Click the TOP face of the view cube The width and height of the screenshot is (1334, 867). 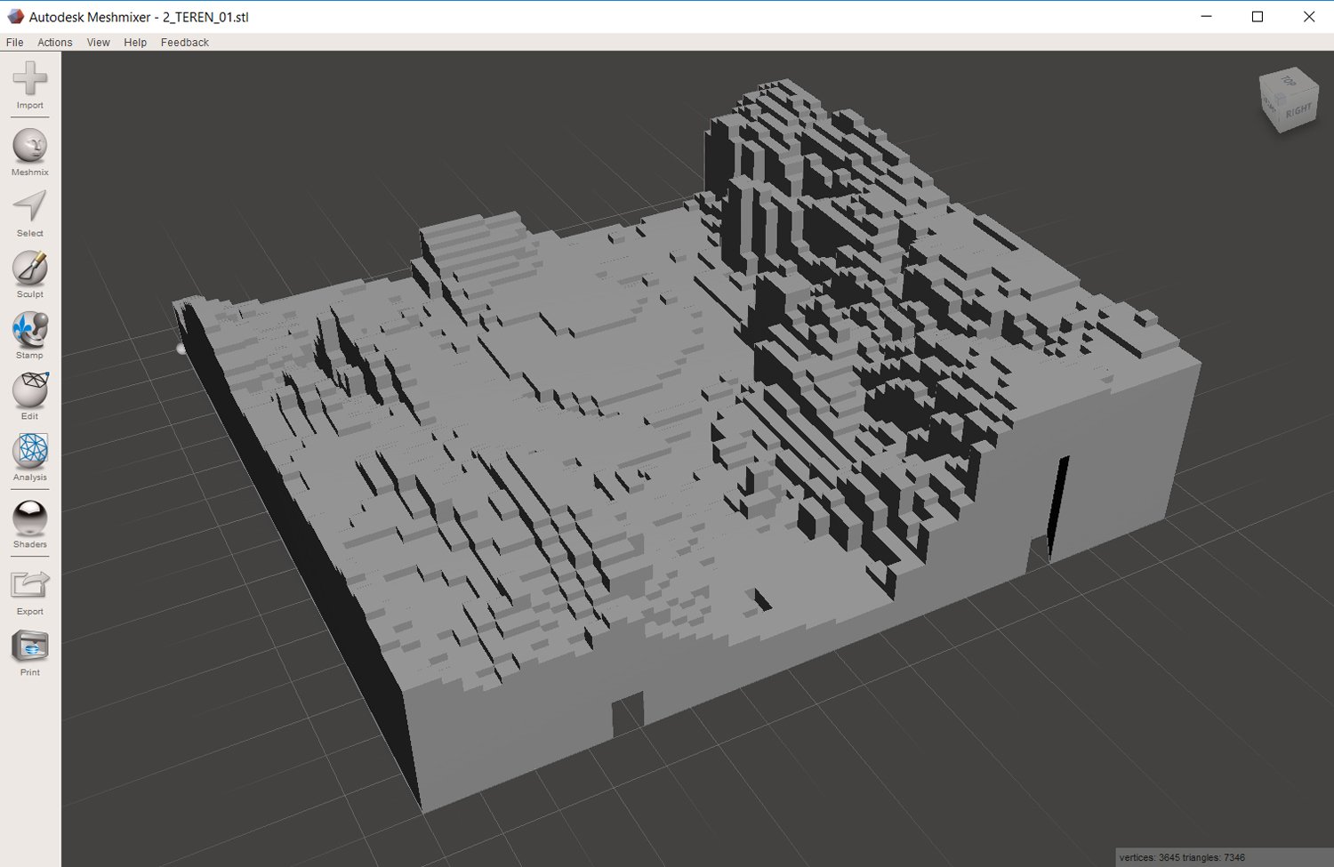click(1289, 80)
